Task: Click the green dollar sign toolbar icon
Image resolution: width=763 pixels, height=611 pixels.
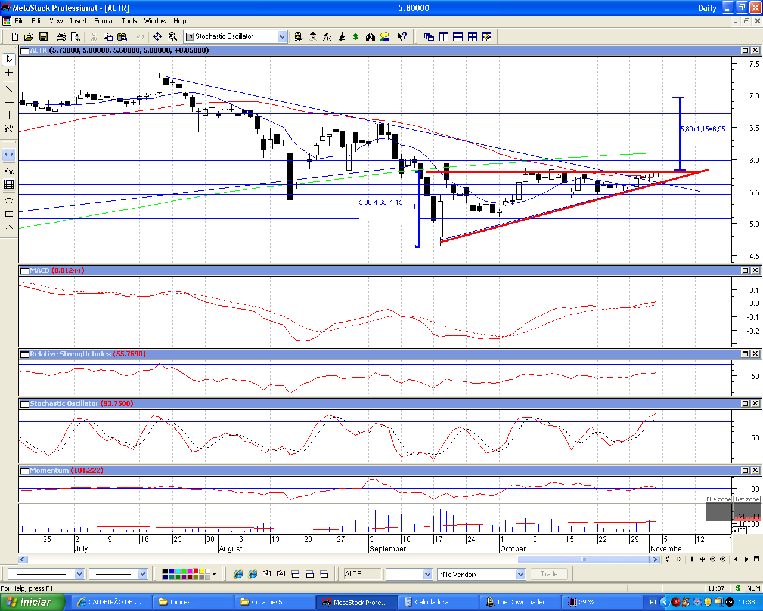Action: tap(356, 36)
